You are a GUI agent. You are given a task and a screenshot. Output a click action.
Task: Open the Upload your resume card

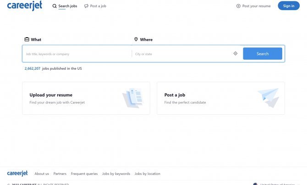click(86, 98)
